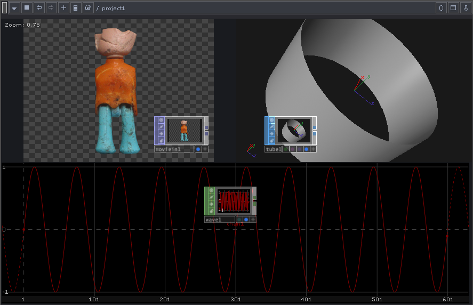Screen dimensions: 473x305
Task: Select the moviein1 node preview thumbnail
Action: pos(185,131)
